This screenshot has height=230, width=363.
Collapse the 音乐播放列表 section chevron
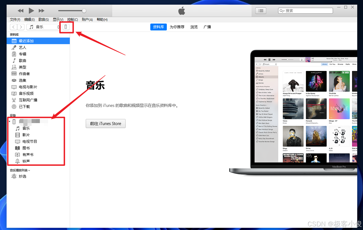coord(29,170)
